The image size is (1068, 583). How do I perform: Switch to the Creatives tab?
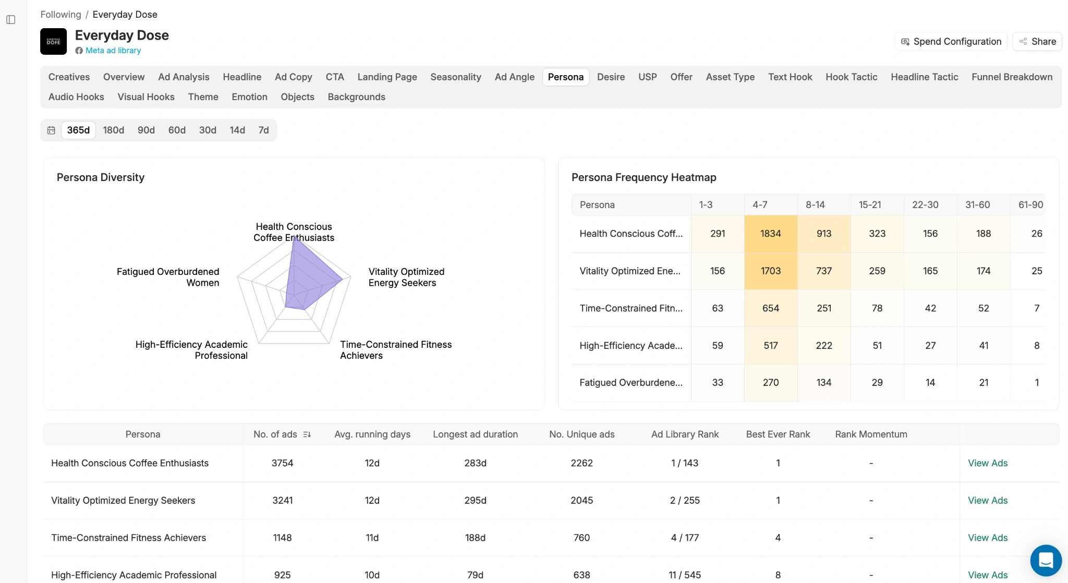(x=69, y=77)
